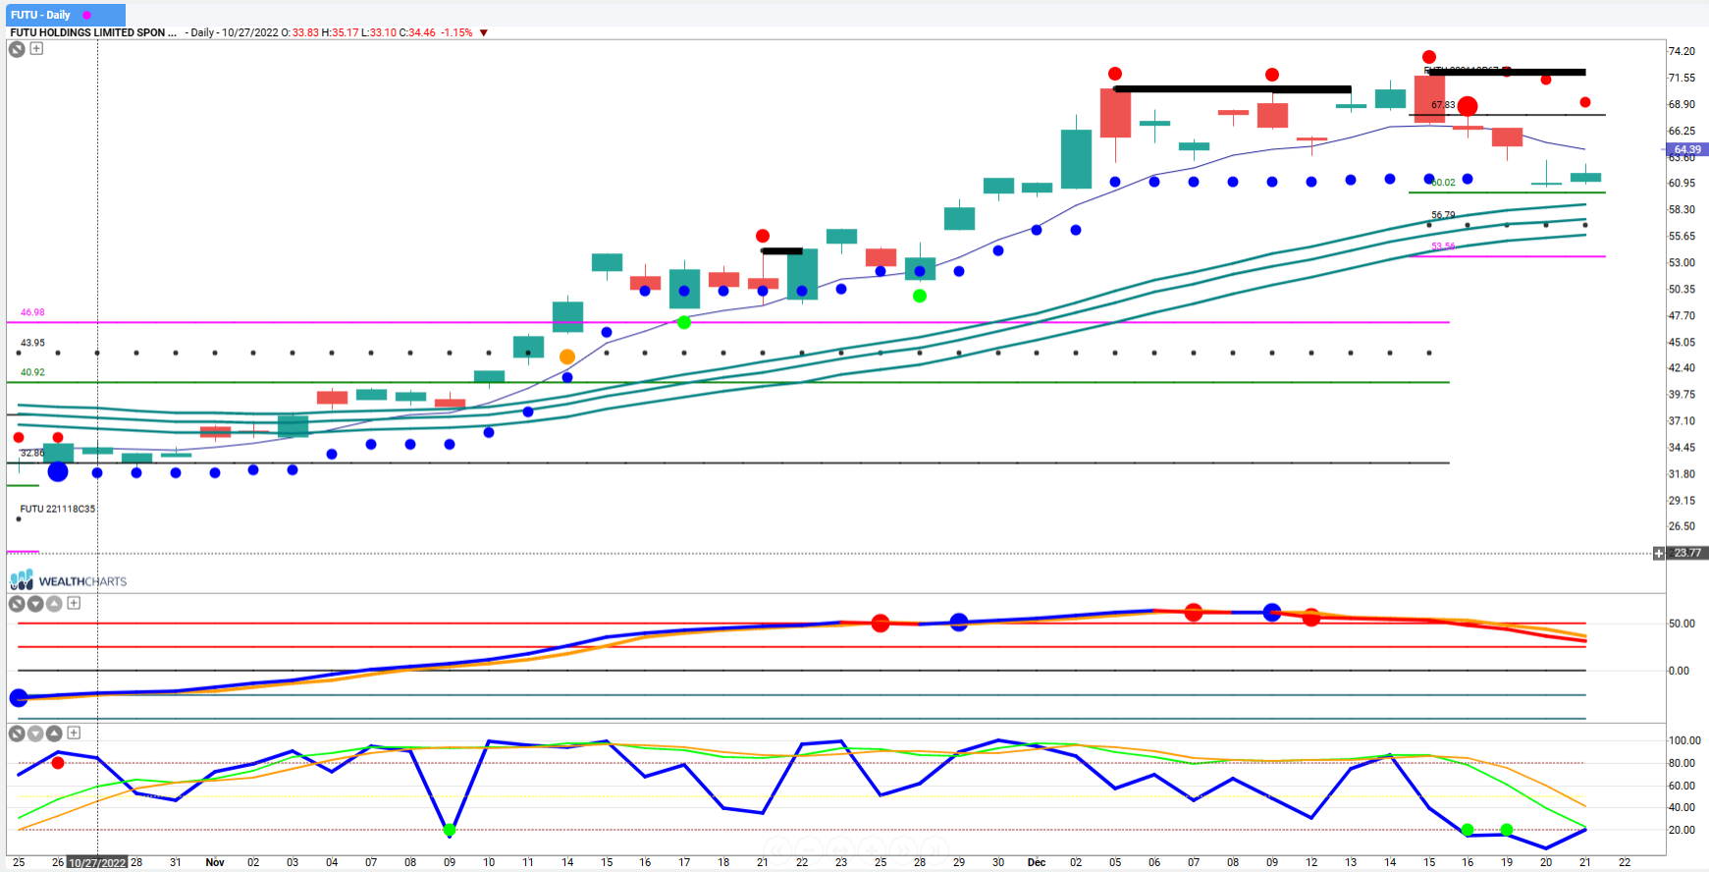Click the 43.95 dotted level label
This screenshot has width=1709, height=872.
tap(32, 343)
